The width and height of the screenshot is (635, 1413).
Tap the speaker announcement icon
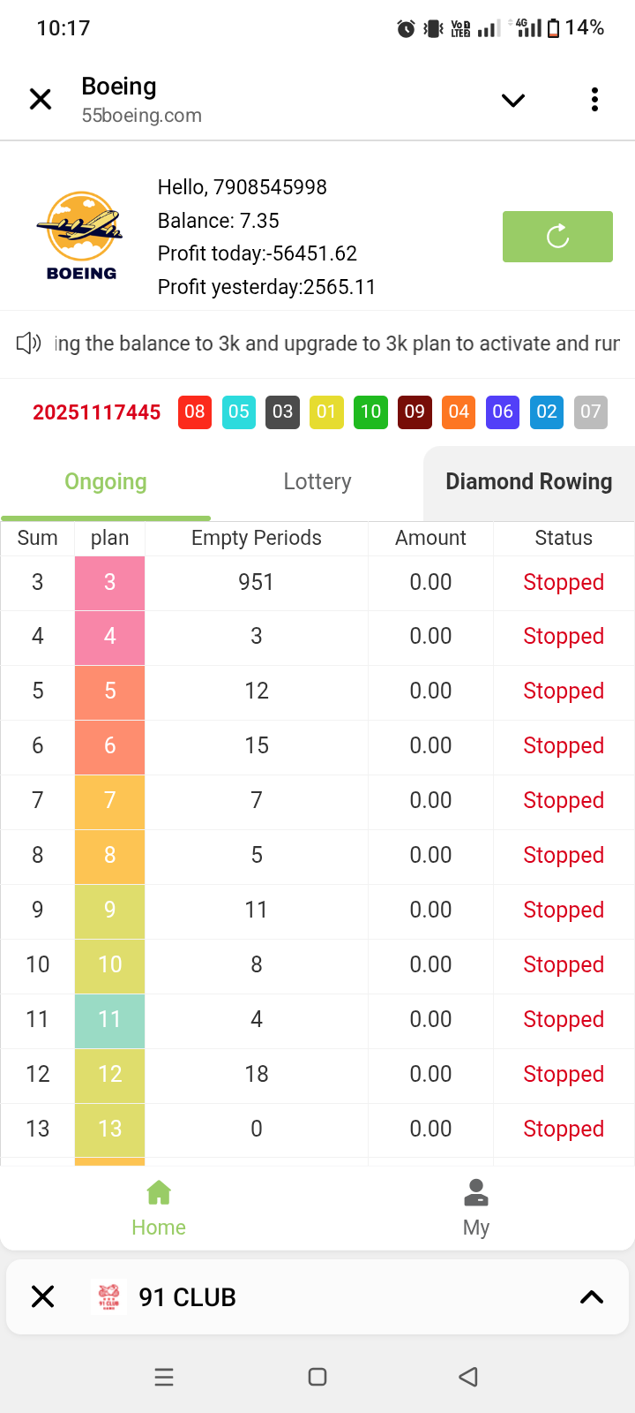[29, 344]
